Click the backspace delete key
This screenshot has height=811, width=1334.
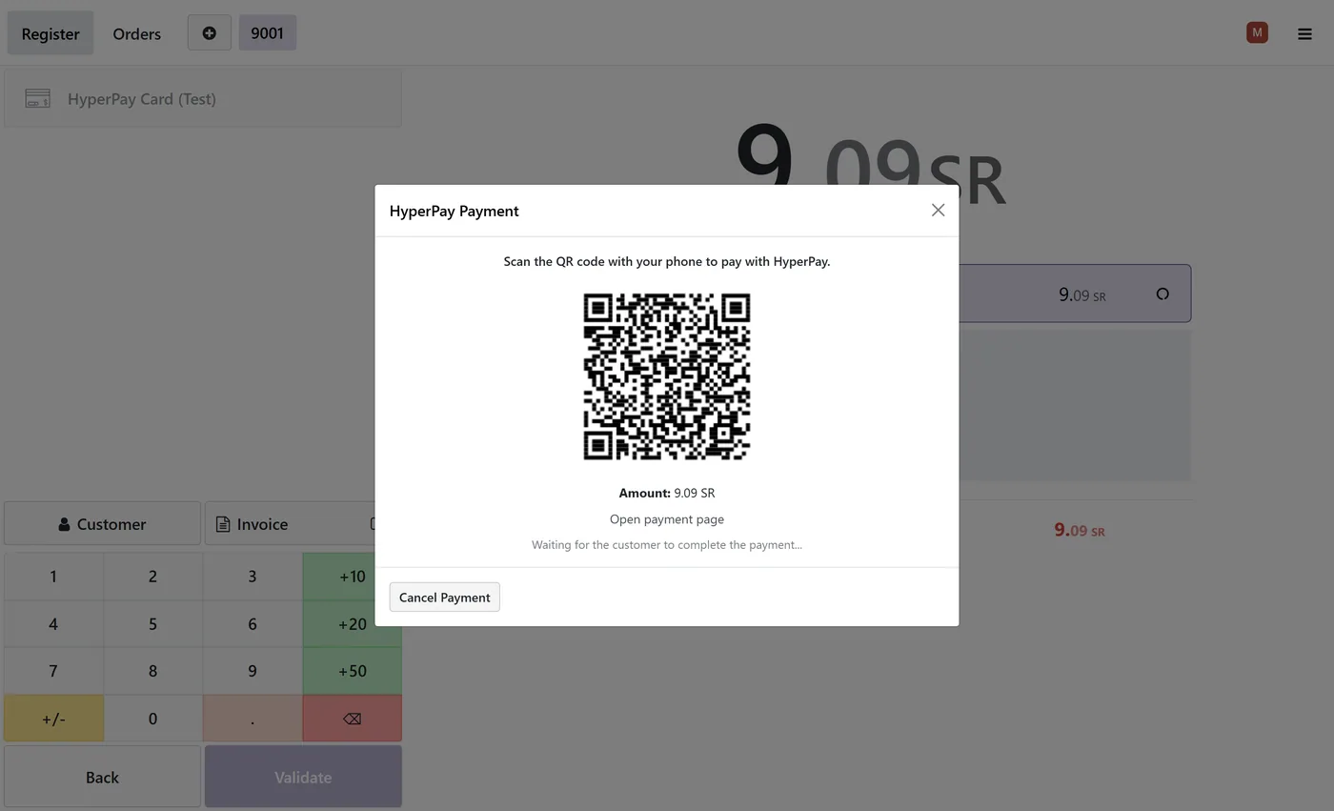[x=352, y=719]
